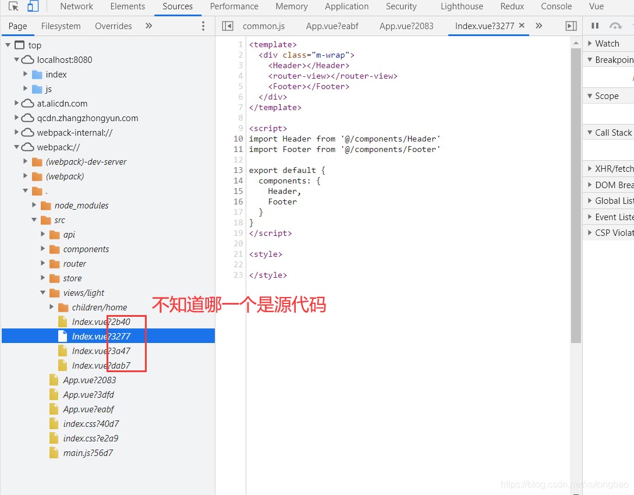This screenshot has height=495, width=634.
Task: Select the Overrides navigator tab
Action: click(113, 26)
